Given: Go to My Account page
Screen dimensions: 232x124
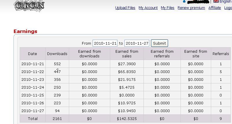Looking at the screenshot, I should (148, 8).
